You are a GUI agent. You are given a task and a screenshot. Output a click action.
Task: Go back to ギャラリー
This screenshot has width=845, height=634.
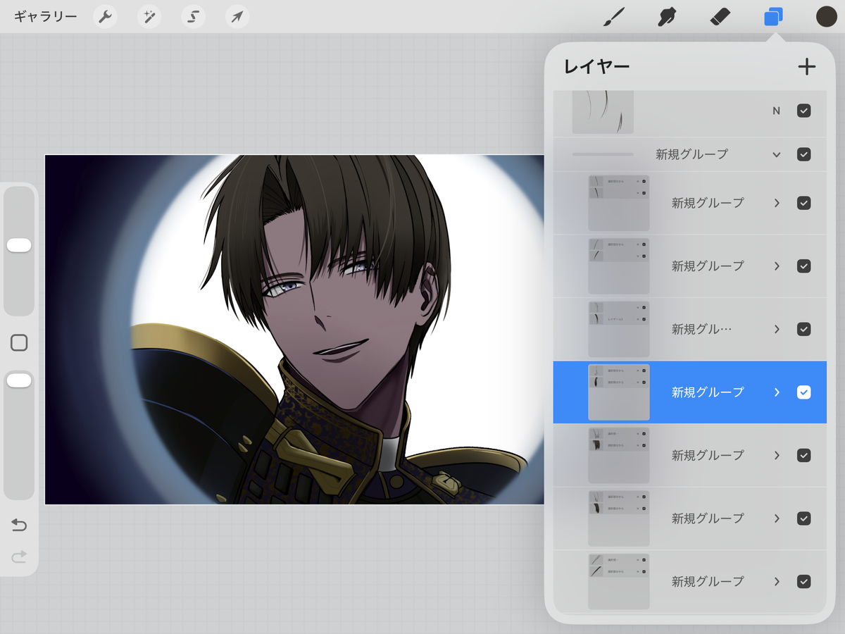point(46,16)
